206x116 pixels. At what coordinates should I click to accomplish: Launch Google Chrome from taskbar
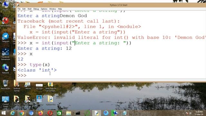coord(22,113)
